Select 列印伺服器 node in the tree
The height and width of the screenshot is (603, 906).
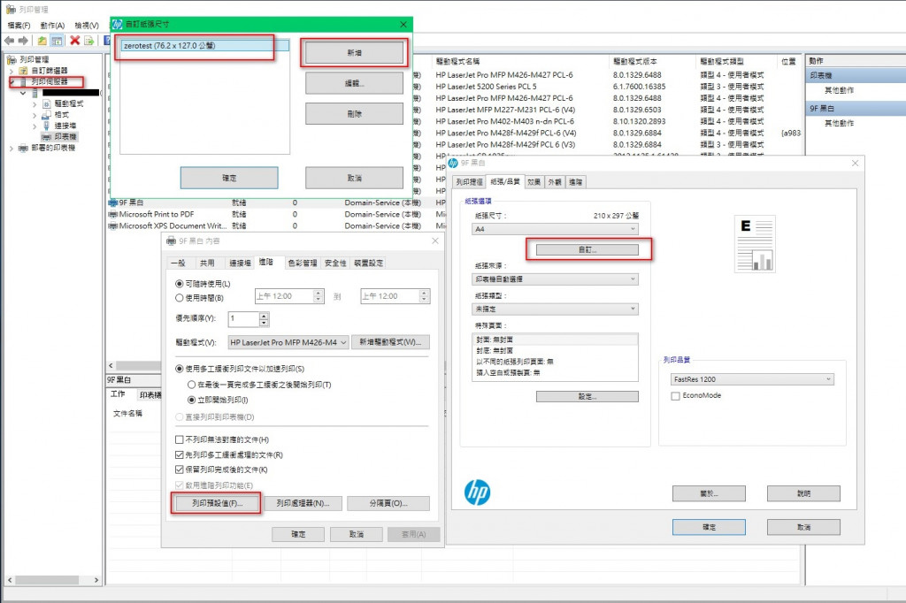pyautogui.click(x=49, y=81)
